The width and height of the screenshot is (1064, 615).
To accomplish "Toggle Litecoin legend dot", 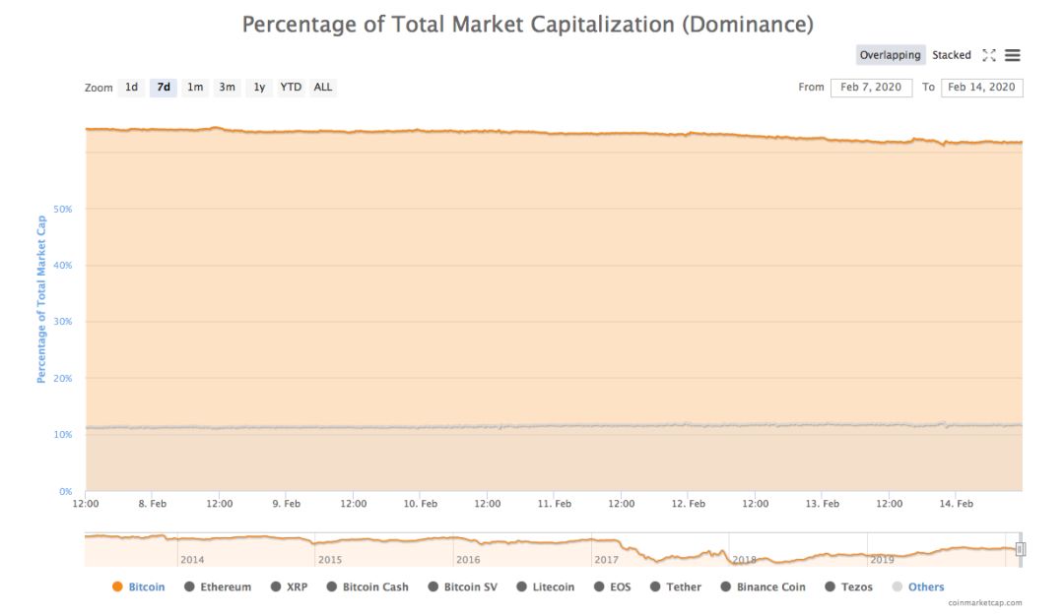I will pyautogui.click(x=521, y=586).
